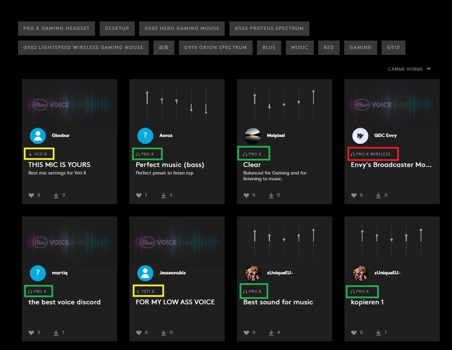452x350 pixels.
Task: Open the equalizer thumbnail of Perfect music (bass)
Action: (177, 105)
